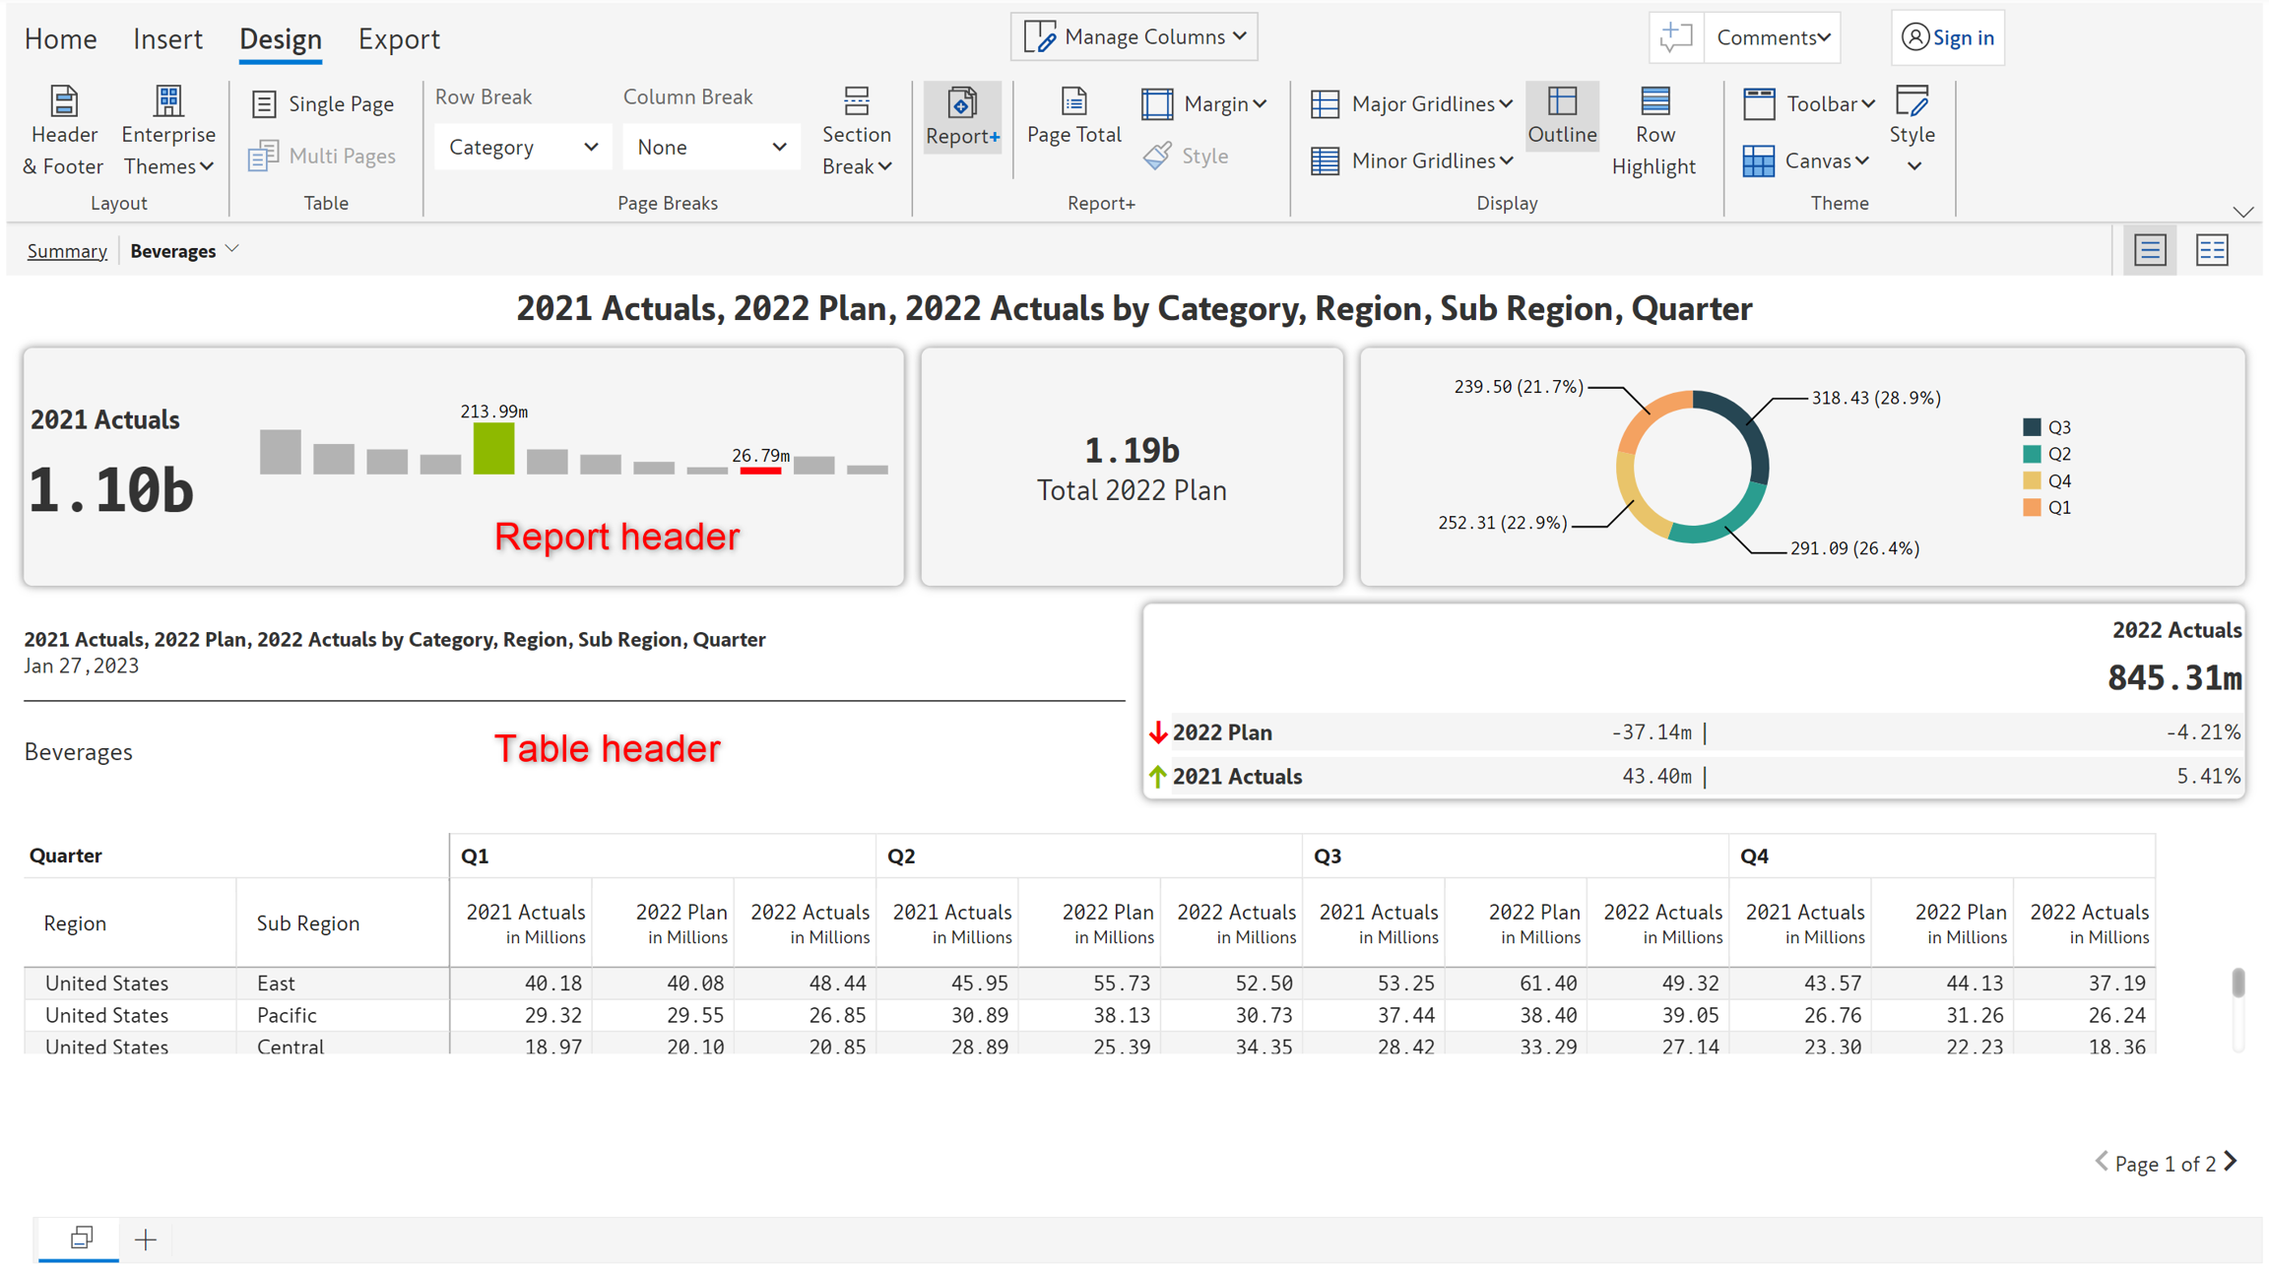Switch to single-column list view icon

(2149, 250)
